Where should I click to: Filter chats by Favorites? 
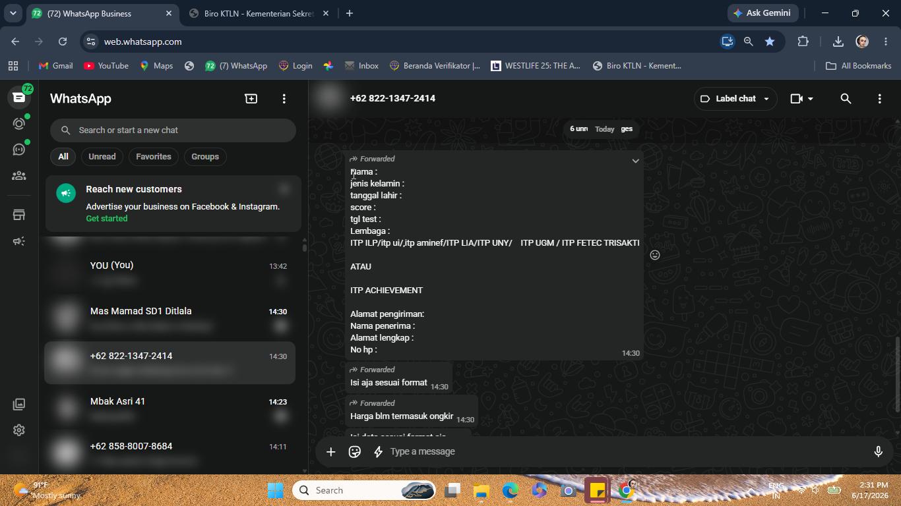point(154,157)
